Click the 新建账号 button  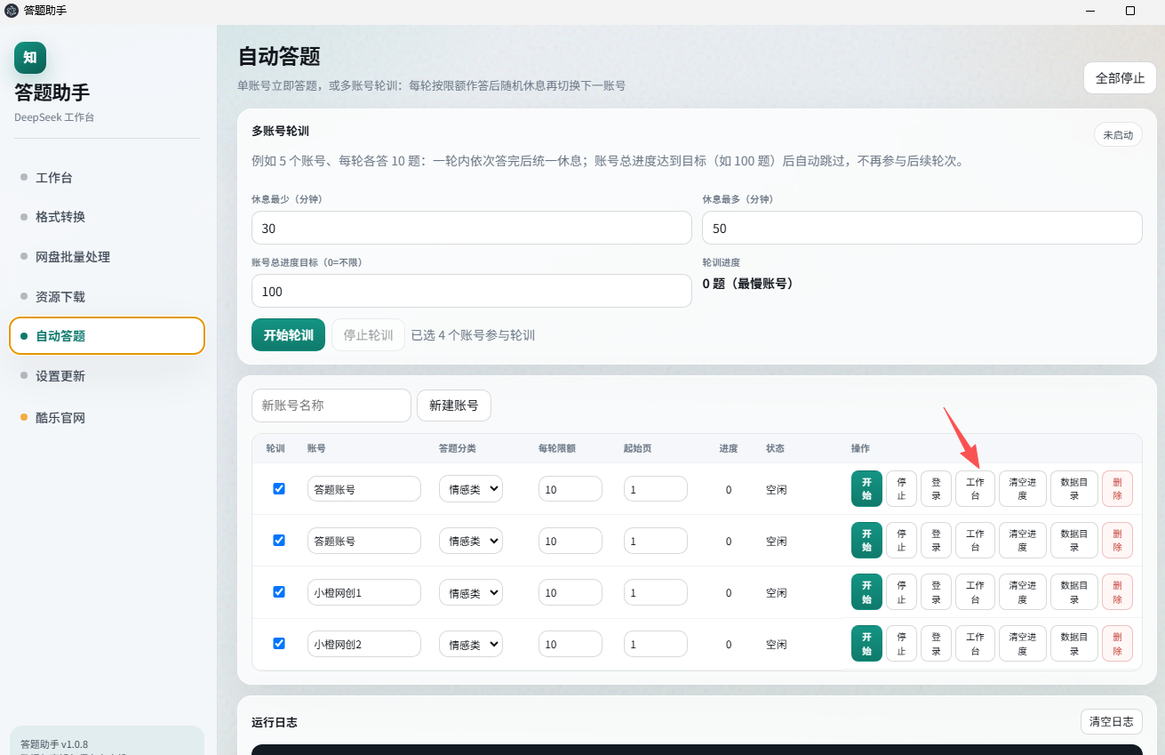(x=453, y=406)
